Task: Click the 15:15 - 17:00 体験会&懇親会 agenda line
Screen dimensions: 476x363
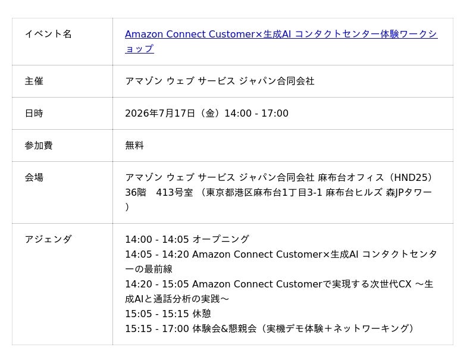Action: point(270,328)
